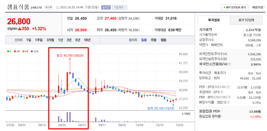
Task: Click the 실시간 real-time badge
Action: 106,7
